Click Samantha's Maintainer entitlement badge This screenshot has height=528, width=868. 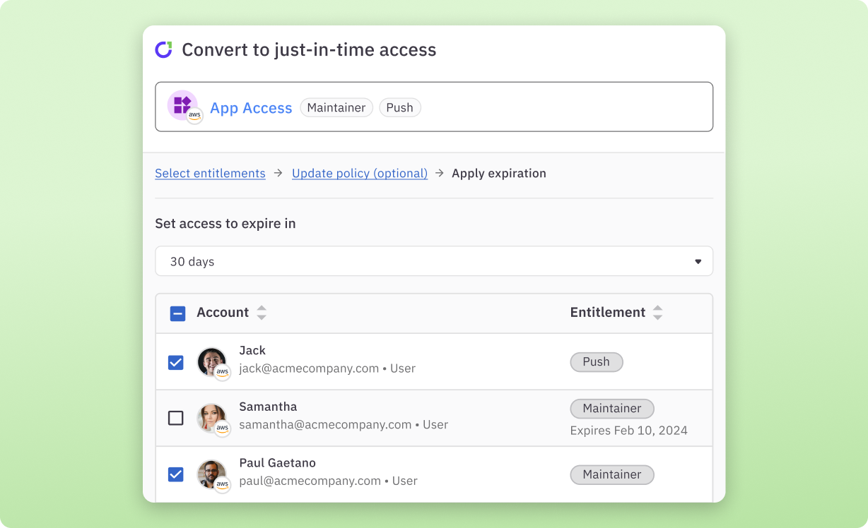pos(612,409)
